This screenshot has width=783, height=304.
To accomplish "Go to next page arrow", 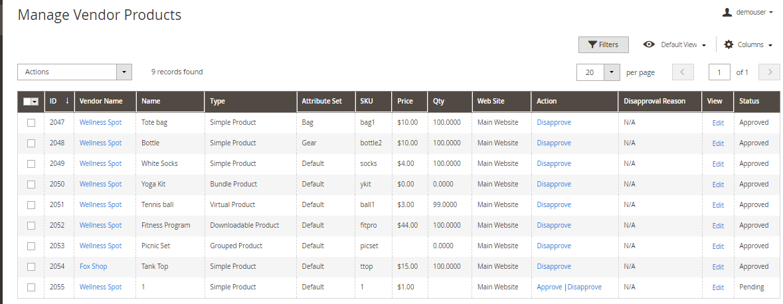I will coord(769,72).
